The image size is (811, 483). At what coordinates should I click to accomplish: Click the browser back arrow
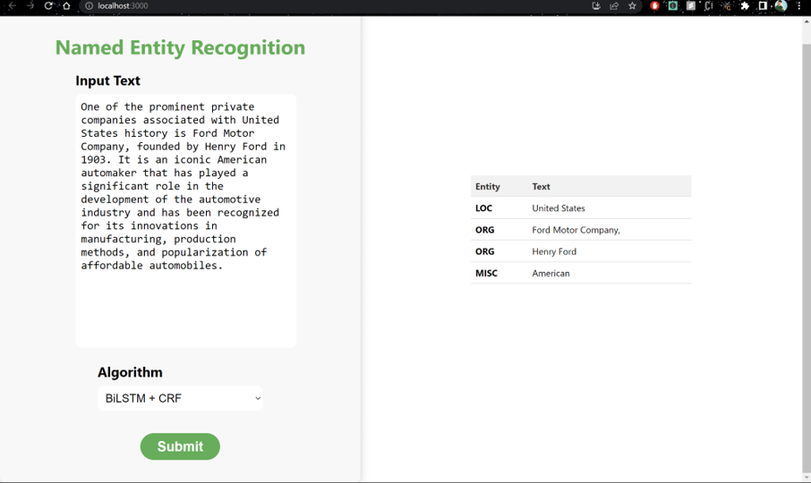pos(12,5)
